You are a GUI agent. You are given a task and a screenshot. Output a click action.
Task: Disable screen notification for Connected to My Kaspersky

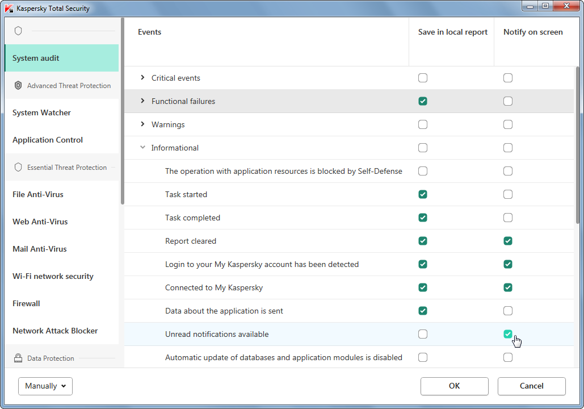[x=507, y=287]
